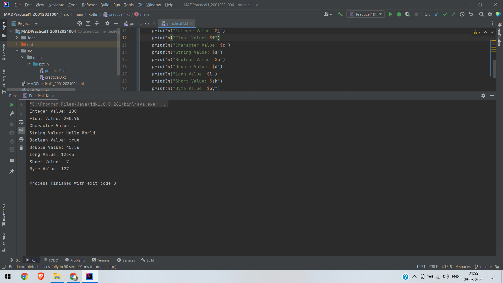This screenshot has width=503, height=283.
Task: Click the Debug bug icon in toolbar
Action: pos(399,14)
